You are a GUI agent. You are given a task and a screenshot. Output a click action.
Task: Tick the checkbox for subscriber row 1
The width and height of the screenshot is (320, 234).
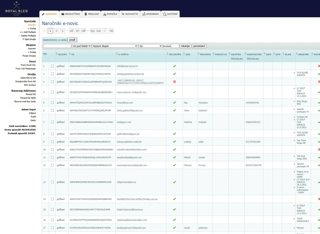52,66
